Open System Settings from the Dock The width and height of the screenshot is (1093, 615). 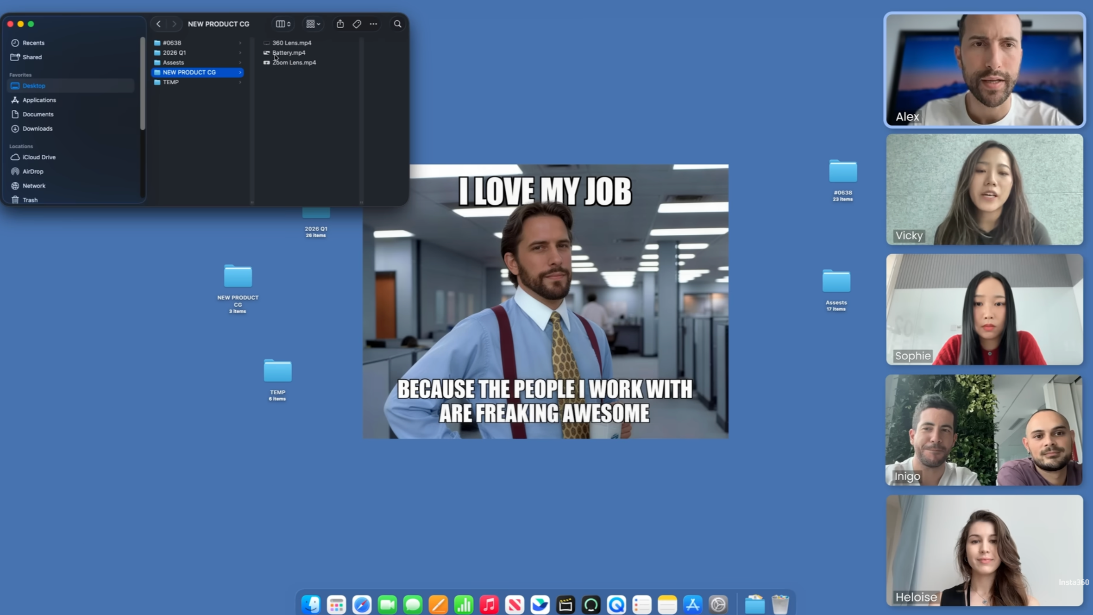point(718,605)
